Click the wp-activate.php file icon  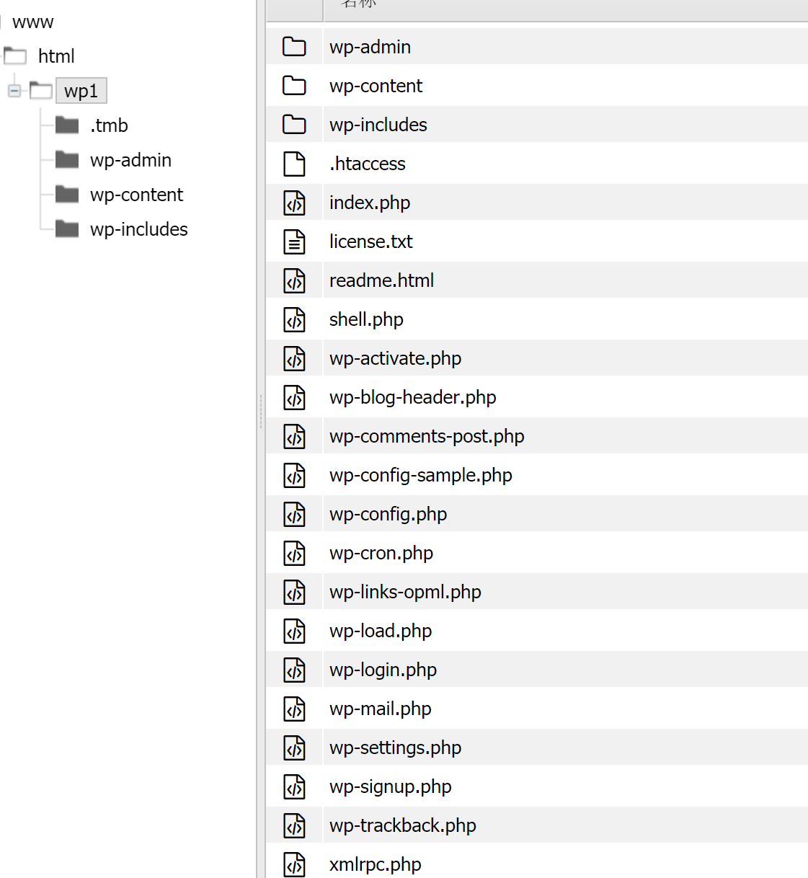(294, 358)
